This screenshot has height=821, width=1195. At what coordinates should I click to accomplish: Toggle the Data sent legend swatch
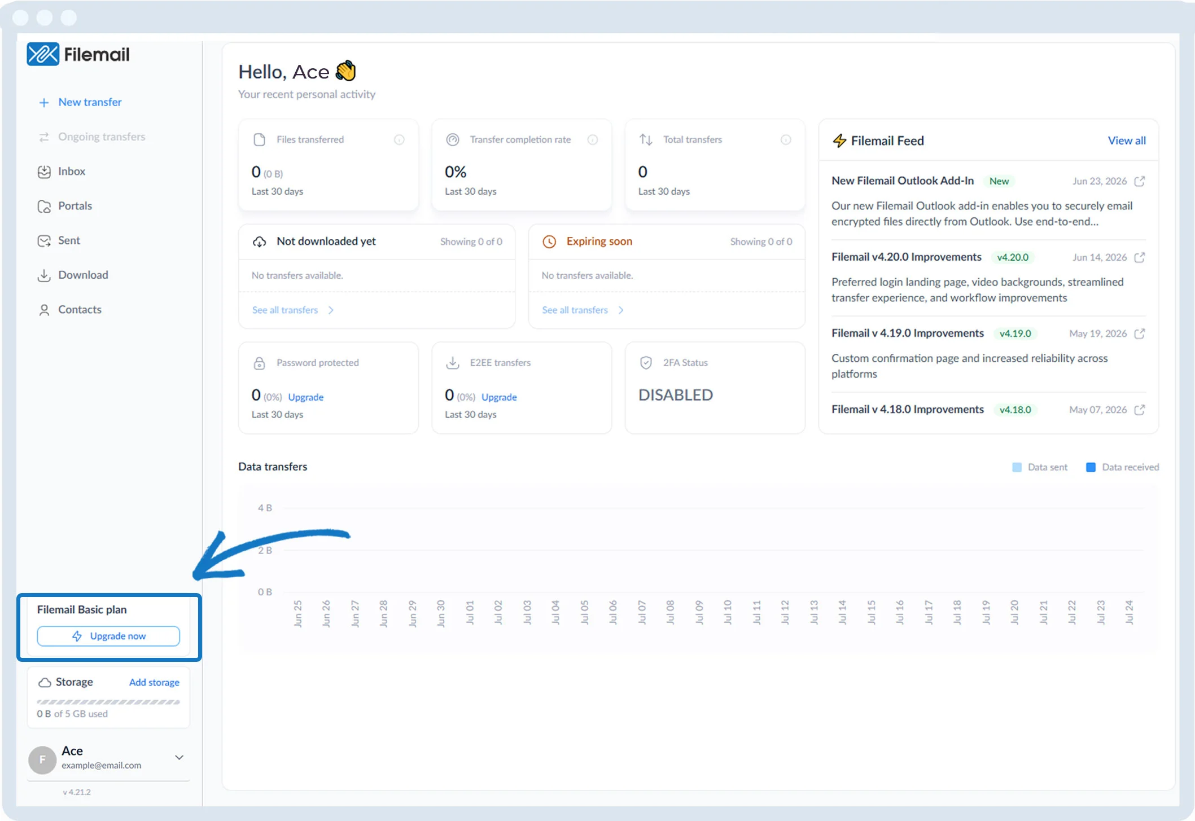[1017, 467]
